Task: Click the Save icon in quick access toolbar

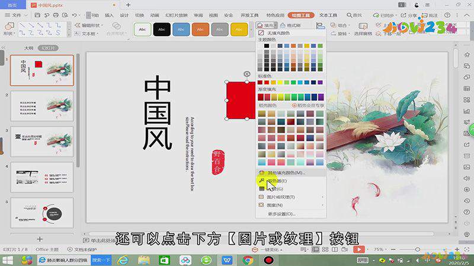Action: click(x=37, y=15)
